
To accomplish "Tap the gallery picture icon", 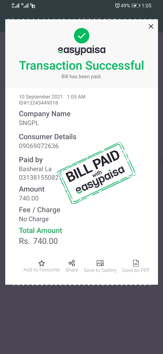I will 100,263.
